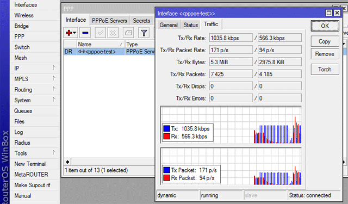Image resolution: width=348 pixels, height=204 pixels.
Task: Click the scroll-left arrow of the PPP list
Action: (67, 162)
